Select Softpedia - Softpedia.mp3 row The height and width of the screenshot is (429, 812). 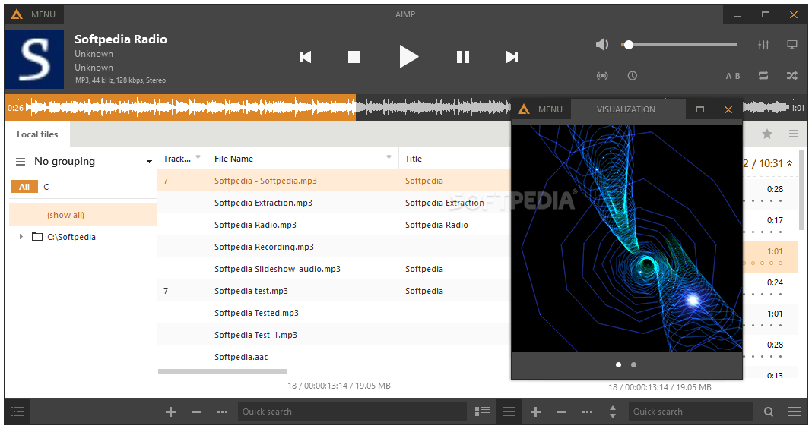pyautogui.click(x=334, y=181)
